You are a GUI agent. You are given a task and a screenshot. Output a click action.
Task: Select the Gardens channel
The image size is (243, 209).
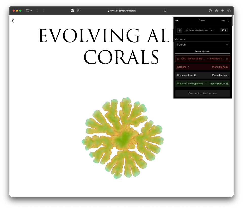coord(202,67)
